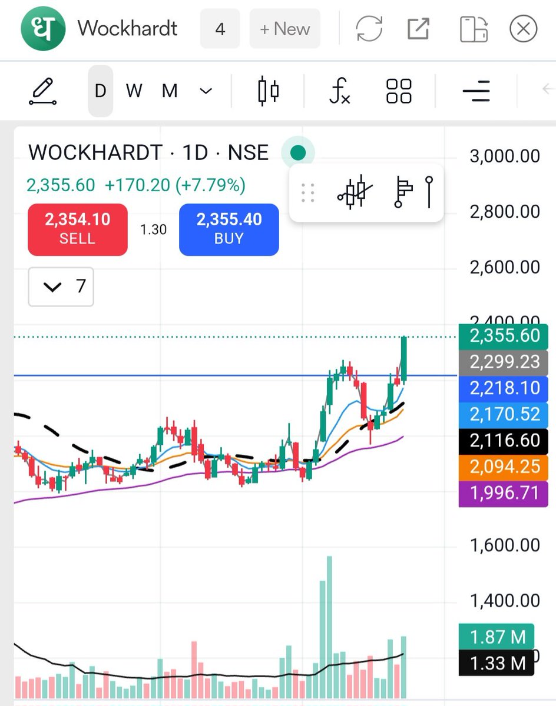Click the 1.87 M volume label
The width and height of the screenshot is (556, 706).
(x=497, y=637)
